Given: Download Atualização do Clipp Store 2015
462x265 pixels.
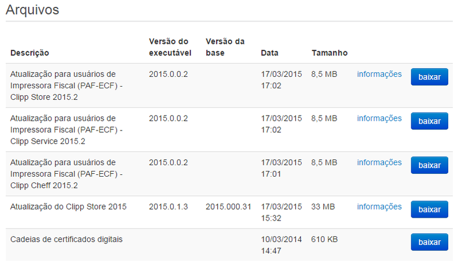Looking at the screenshot, I should tap(429, 209).
